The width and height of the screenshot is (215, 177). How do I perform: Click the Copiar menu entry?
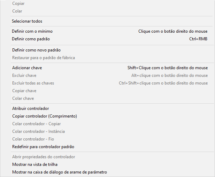point(18,3)
